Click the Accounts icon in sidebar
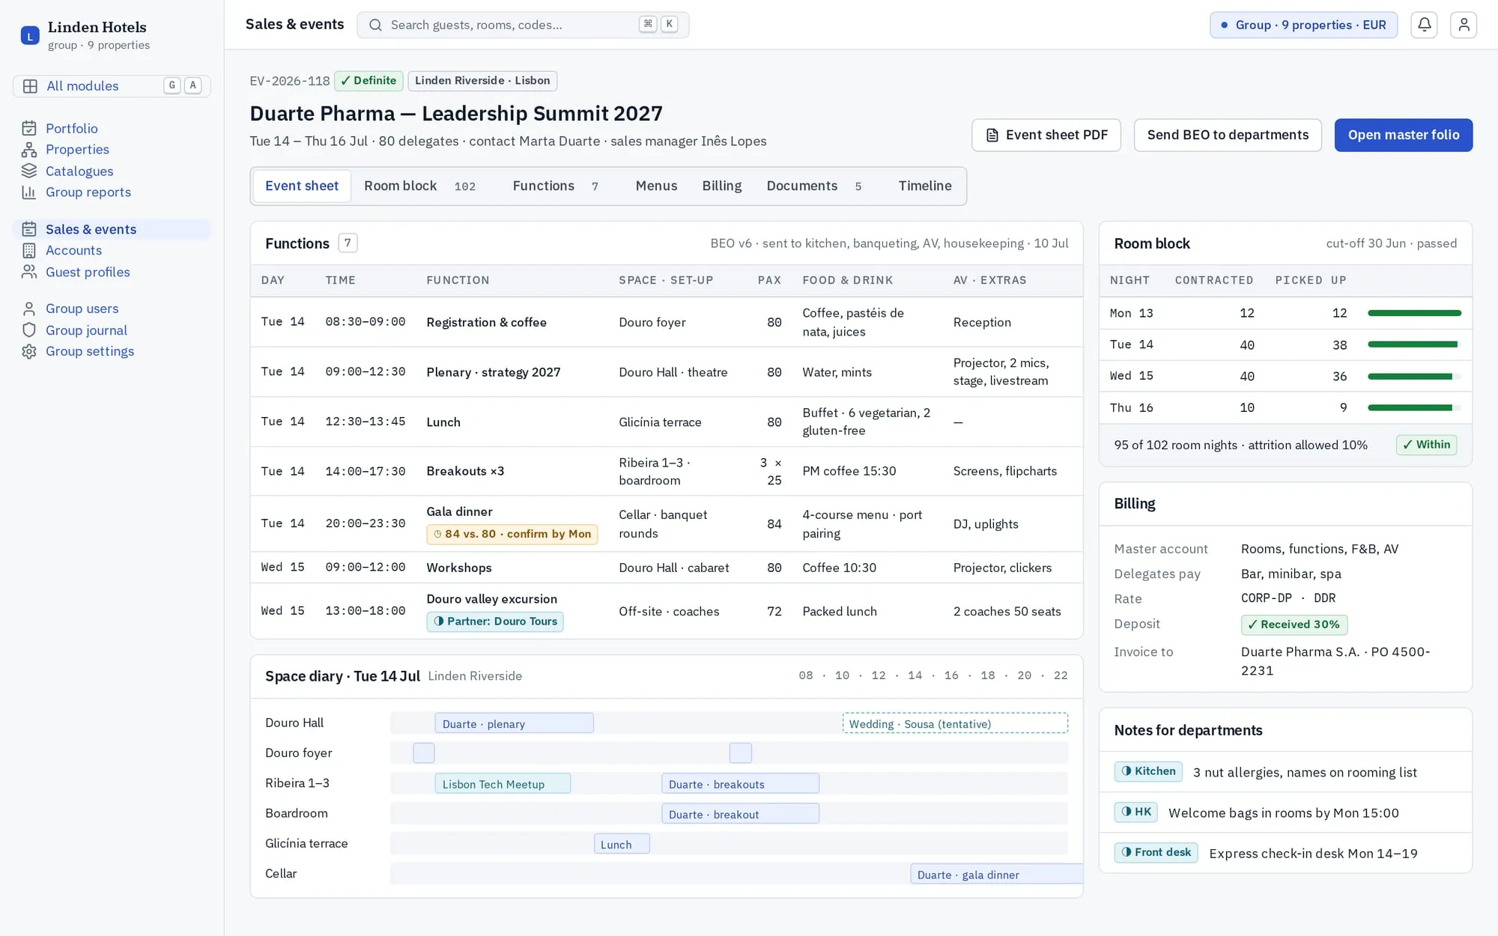 point(29,250)
